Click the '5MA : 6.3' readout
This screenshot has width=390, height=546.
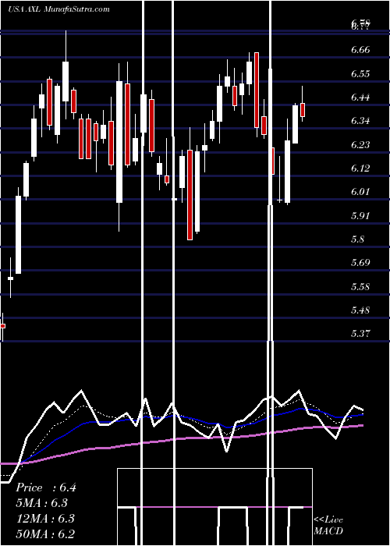41,503
